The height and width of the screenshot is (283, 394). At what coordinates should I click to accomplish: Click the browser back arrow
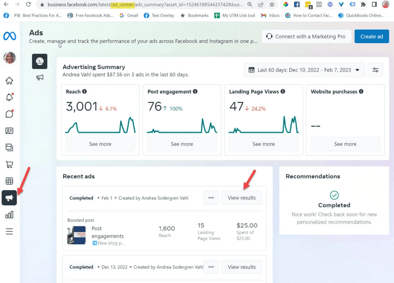6,4
